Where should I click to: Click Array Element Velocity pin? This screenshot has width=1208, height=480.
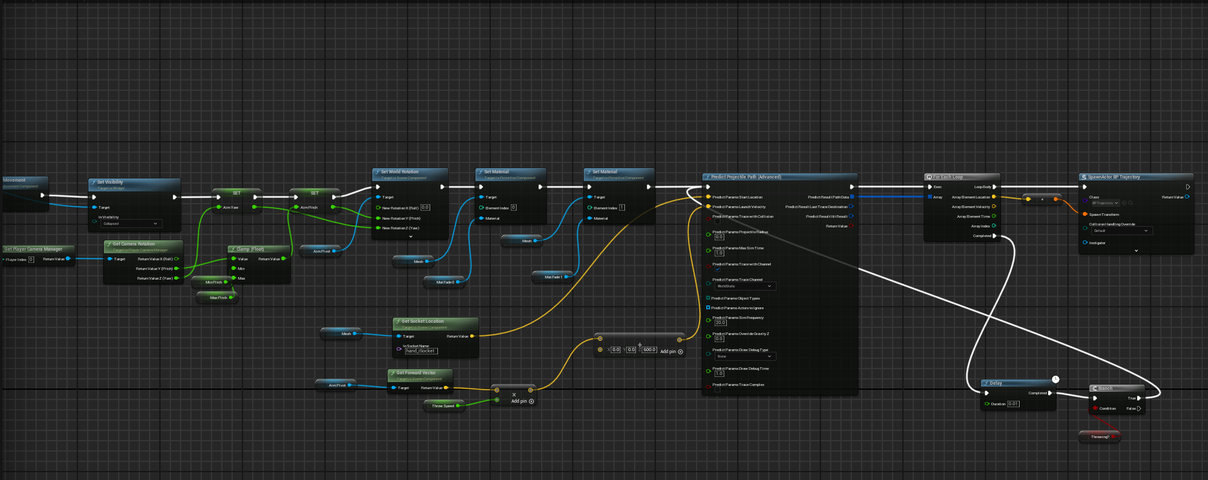tap(994, 207)
